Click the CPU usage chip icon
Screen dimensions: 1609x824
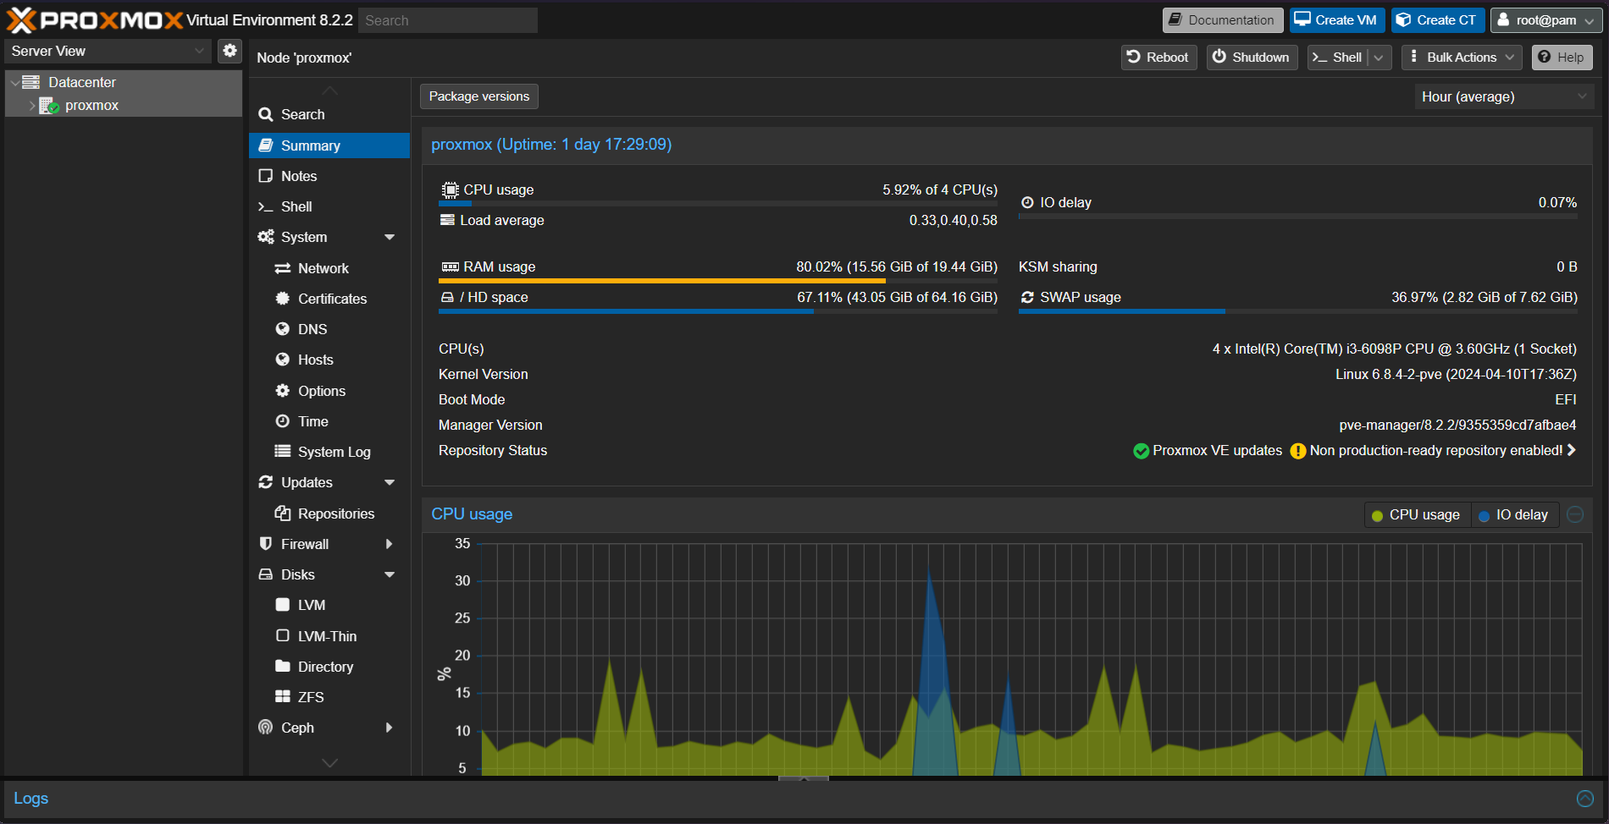pyautogui.click(x=451, y=190)
